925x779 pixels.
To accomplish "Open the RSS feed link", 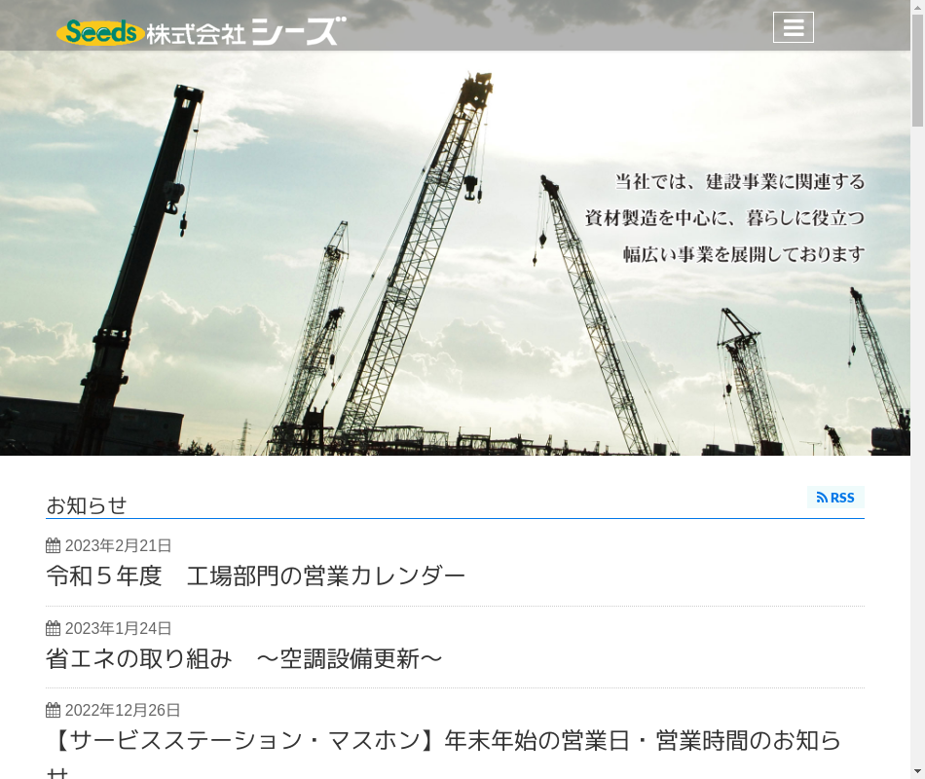I will pyautogui.click(x=835, y=498).
